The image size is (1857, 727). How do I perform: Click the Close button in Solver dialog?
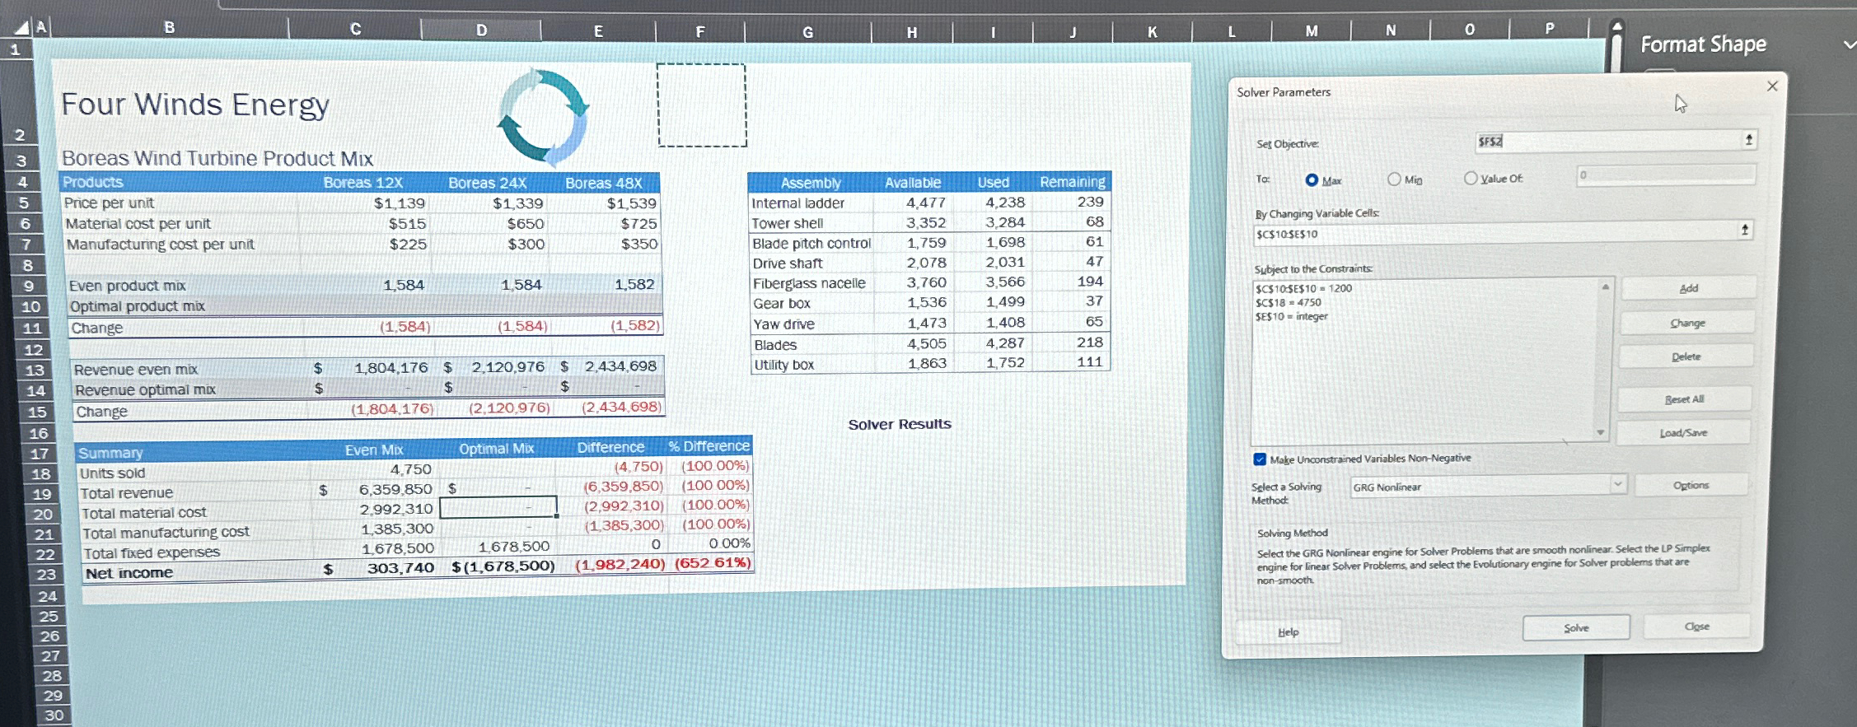(x=1696, y=626)
